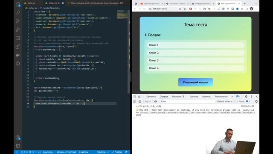Activate DevTools inspect element picker
This screenshot has width=273, height=154.
(x=135, y=97)
